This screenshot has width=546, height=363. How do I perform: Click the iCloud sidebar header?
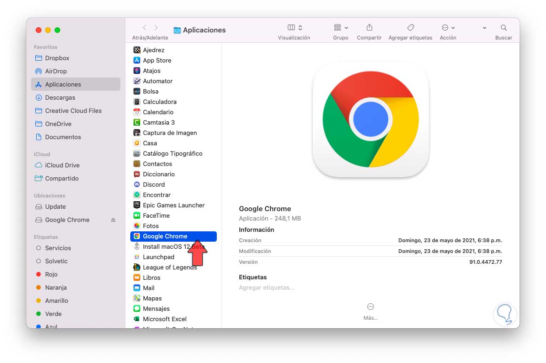tap(42, 154)
